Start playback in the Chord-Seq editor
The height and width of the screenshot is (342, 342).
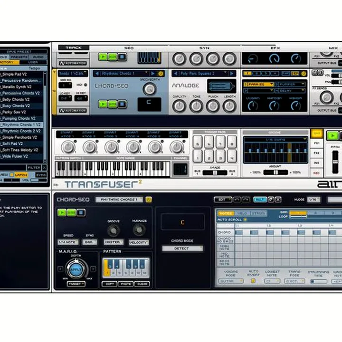(x=62, y=212)
